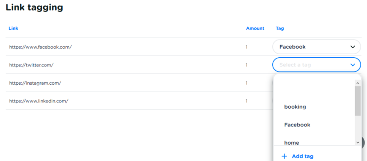The height and width of the screenshot is (161, 367).
Task: Open the https://www.facebook.com/ link
Action: click(x=41, y=47)
